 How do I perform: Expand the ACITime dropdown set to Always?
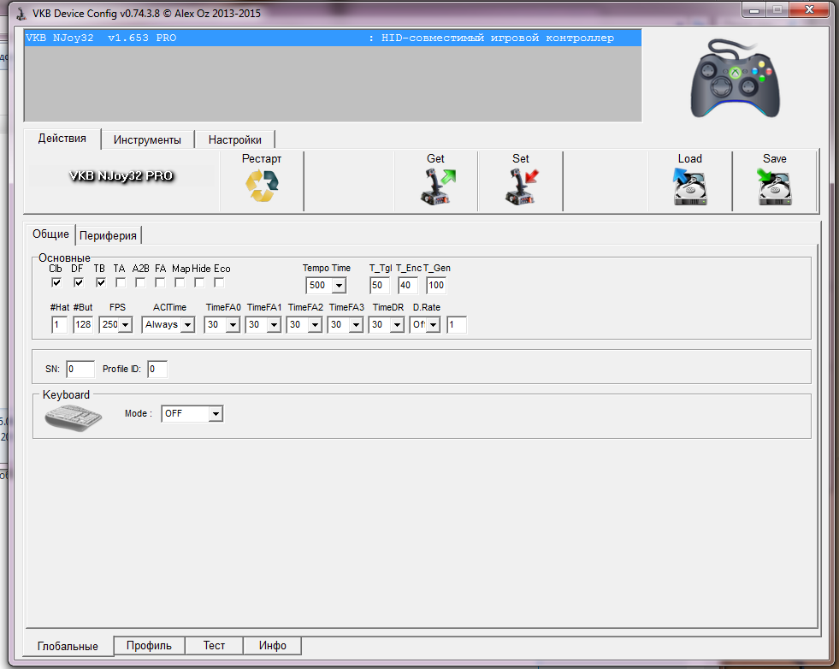[187, 324]
